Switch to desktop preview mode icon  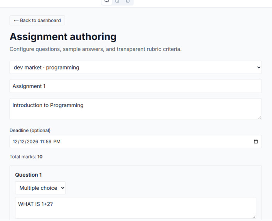click(x=107, y=2)
